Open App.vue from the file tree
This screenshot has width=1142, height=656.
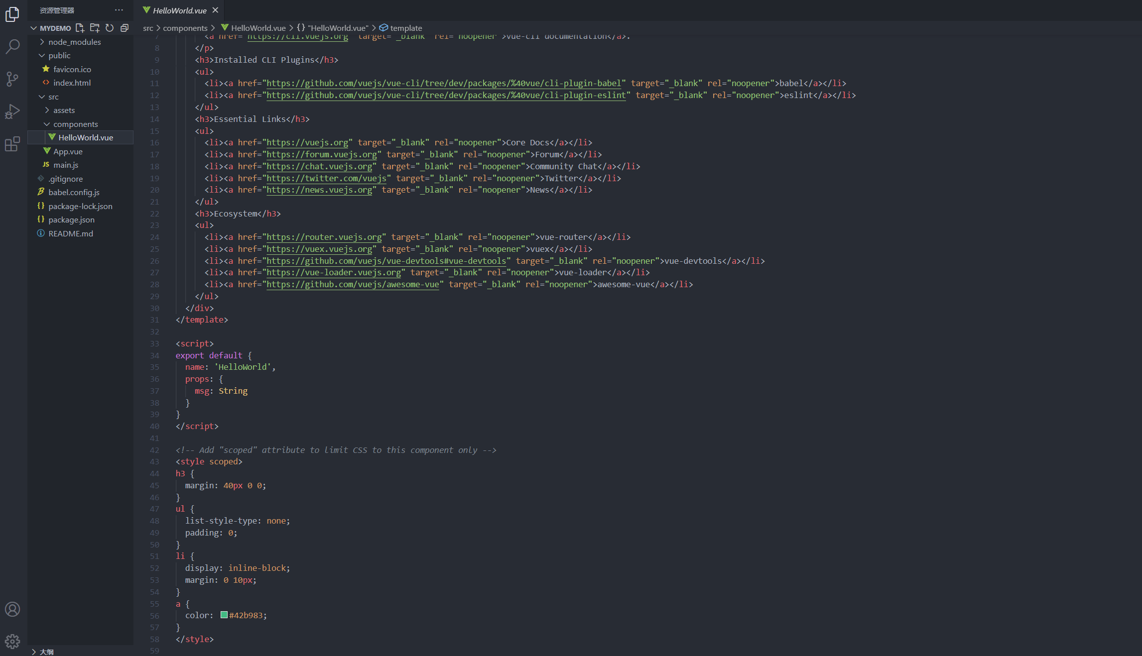[68, 151]
